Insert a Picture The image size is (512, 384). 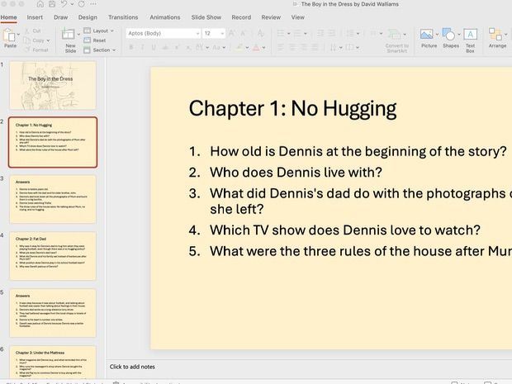[429, 39]
